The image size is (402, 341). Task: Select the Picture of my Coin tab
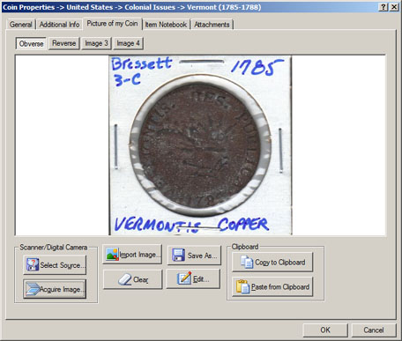[x=112, y=24]
